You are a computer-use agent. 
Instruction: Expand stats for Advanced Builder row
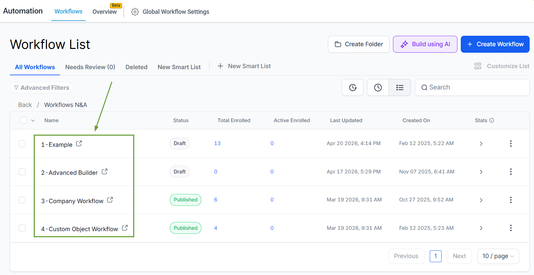point(481,172)
